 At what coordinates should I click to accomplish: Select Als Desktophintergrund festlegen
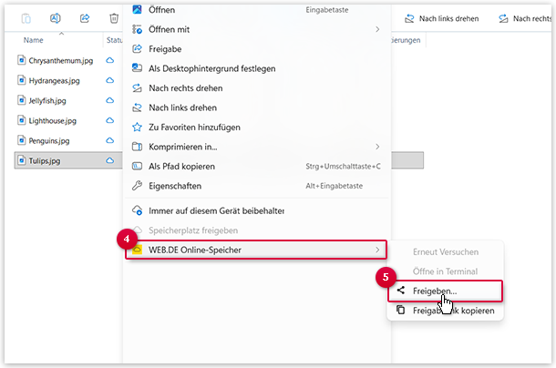click(x=211, y=68)
